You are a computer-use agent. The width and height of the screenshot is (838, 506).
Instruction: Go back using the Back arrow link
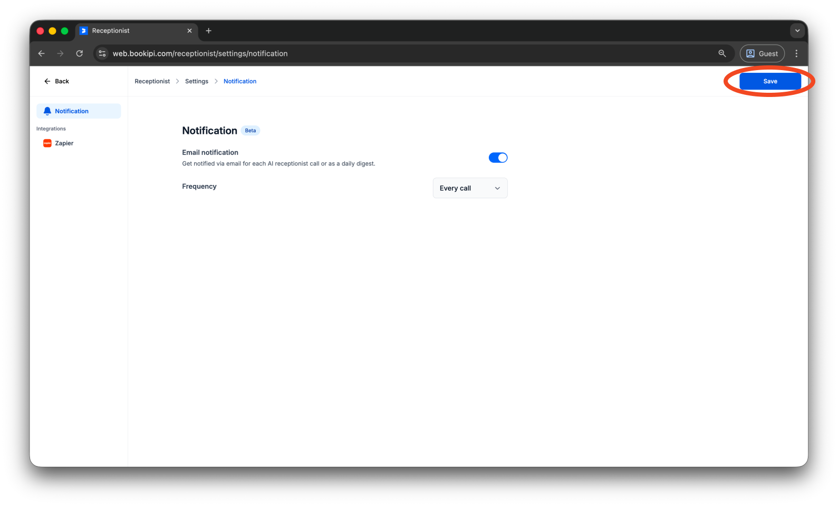click(x=56, y=81)
